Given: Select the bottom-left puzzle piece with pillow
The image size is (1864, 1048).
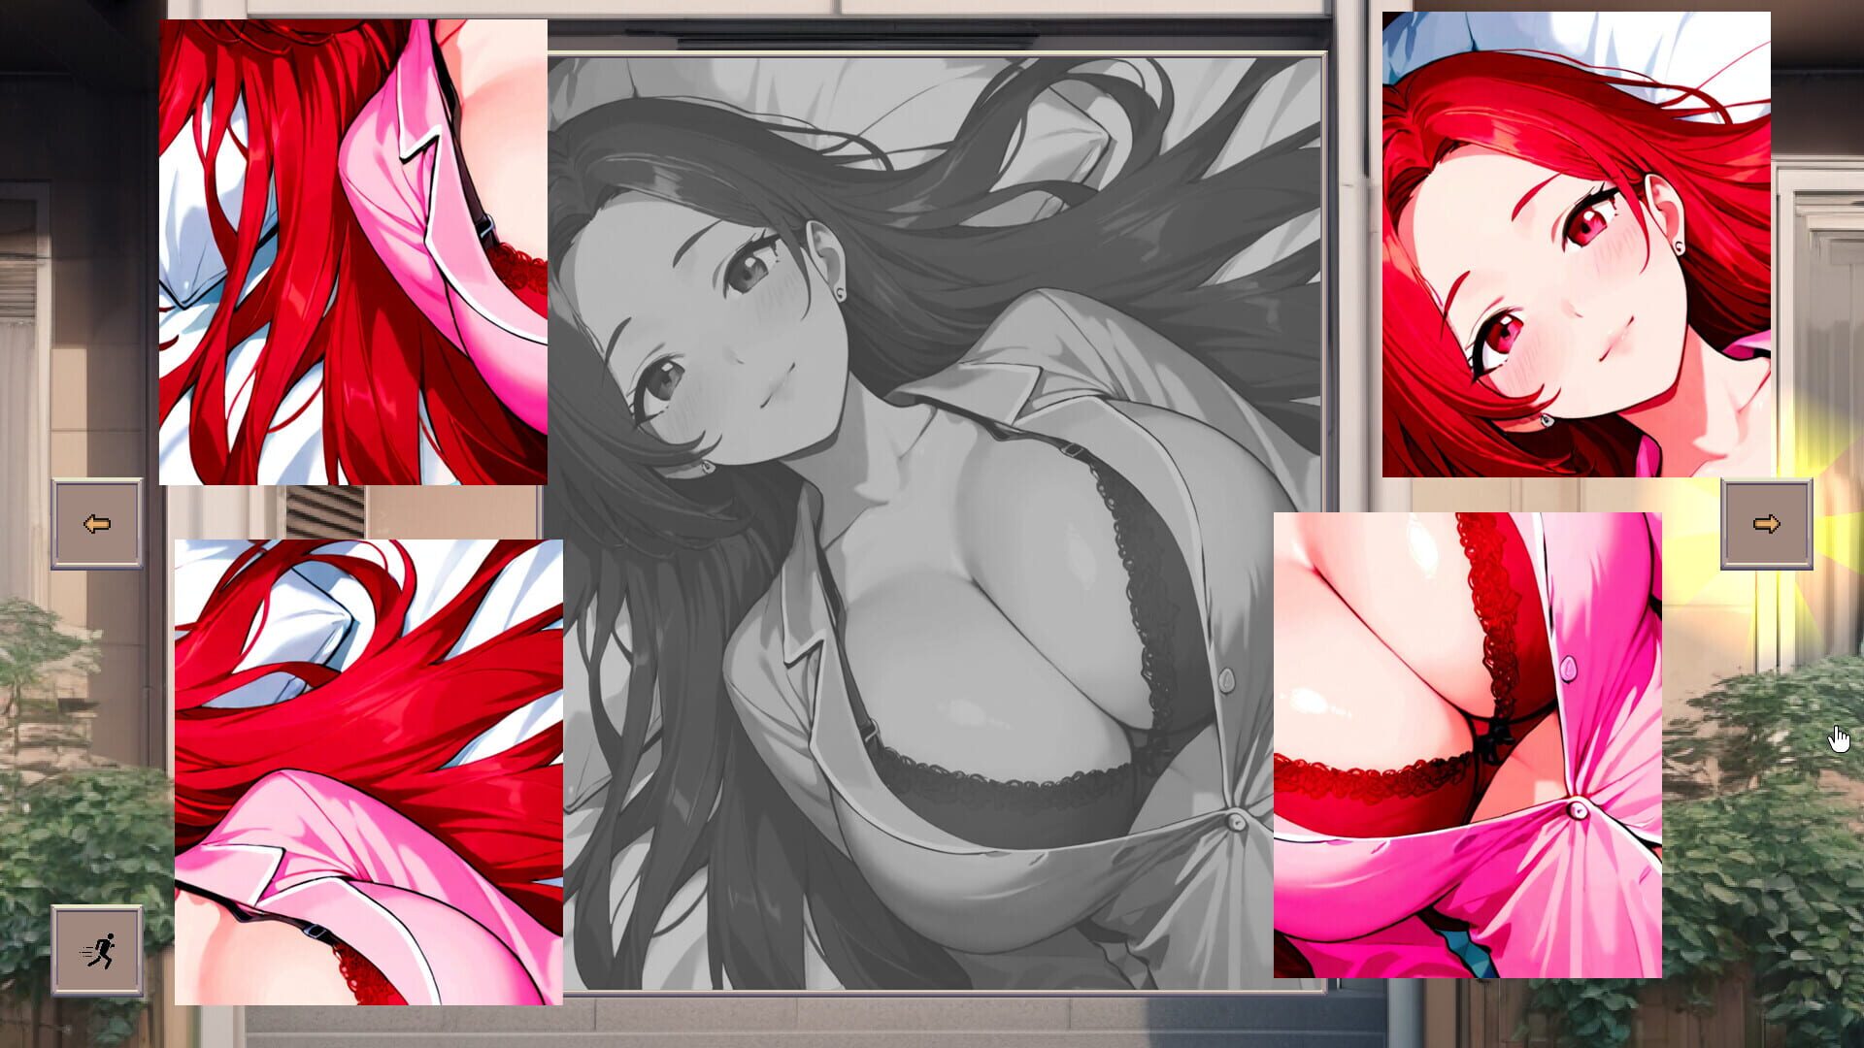Looking at the screenshot, I should point(368,771).
